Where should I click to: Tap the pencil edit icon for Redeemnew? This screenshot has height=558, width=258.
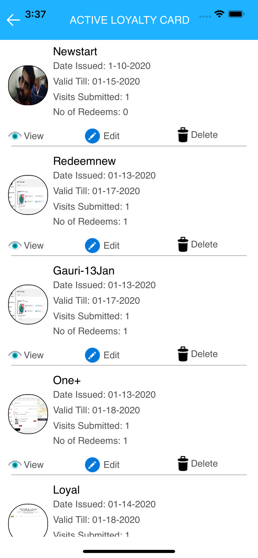pyautogui.click(x=92, y=246)
